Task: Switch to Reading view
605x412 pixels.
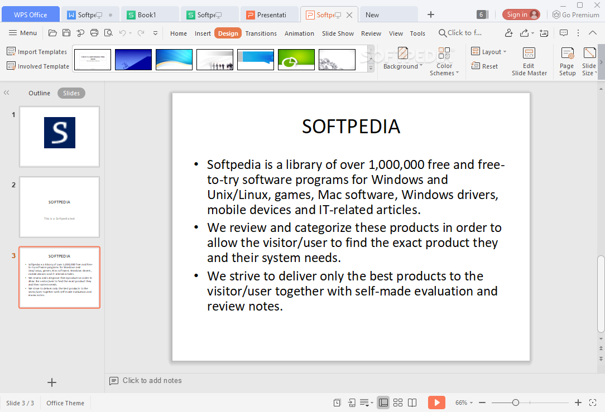Action: coord(412,403)
